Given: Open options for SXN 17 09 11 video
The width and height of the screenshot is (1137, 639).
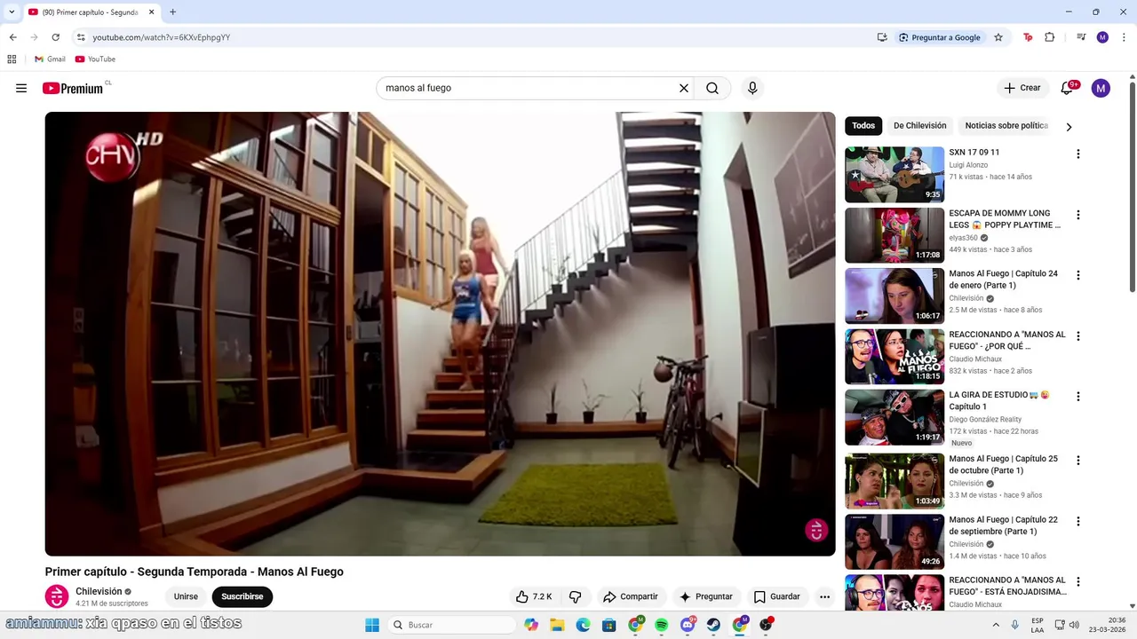Looking at the screenshot, I should 1078,154.
